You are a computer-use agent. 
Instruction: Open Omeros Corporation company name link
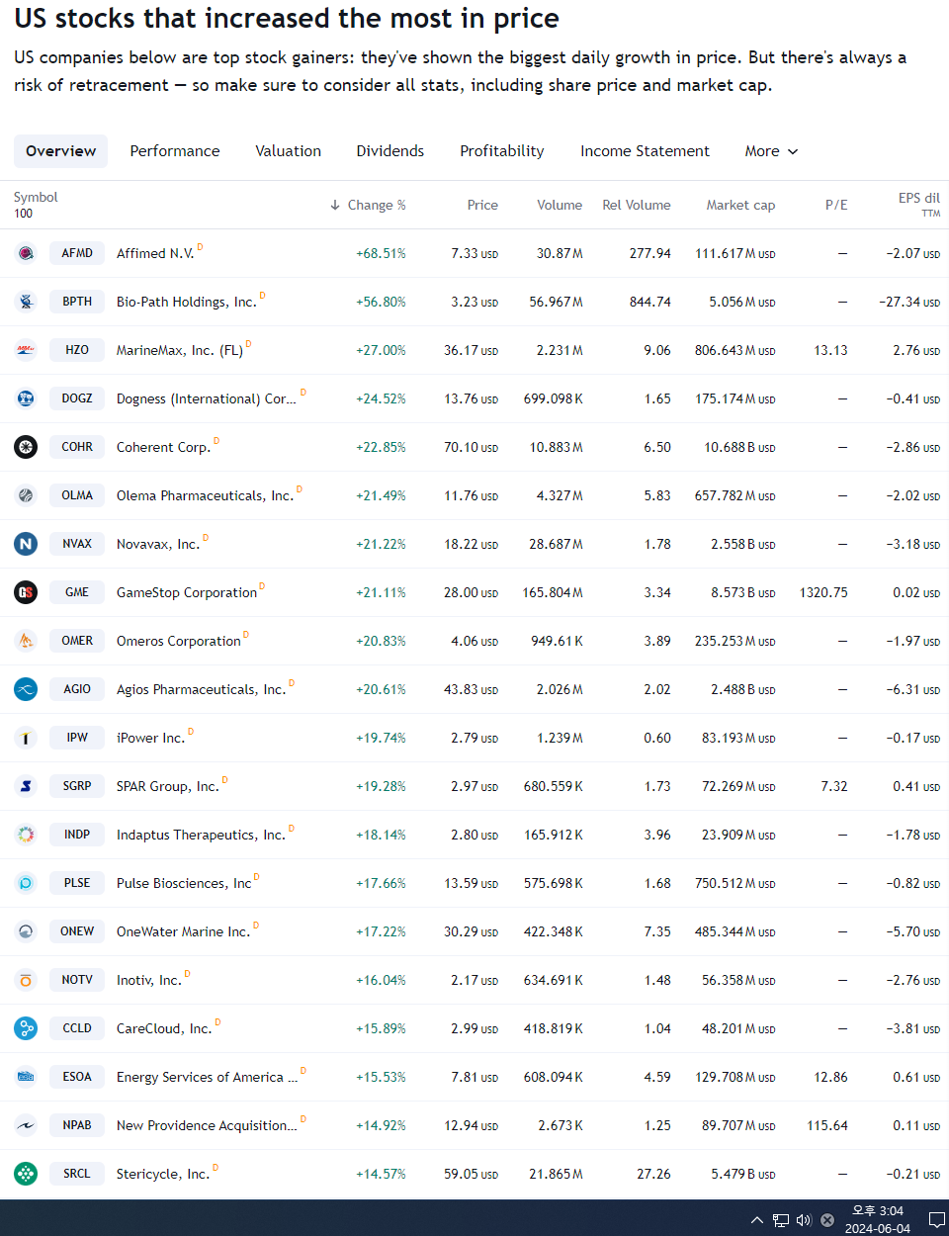pyautogui.click(x=179, y=641)
